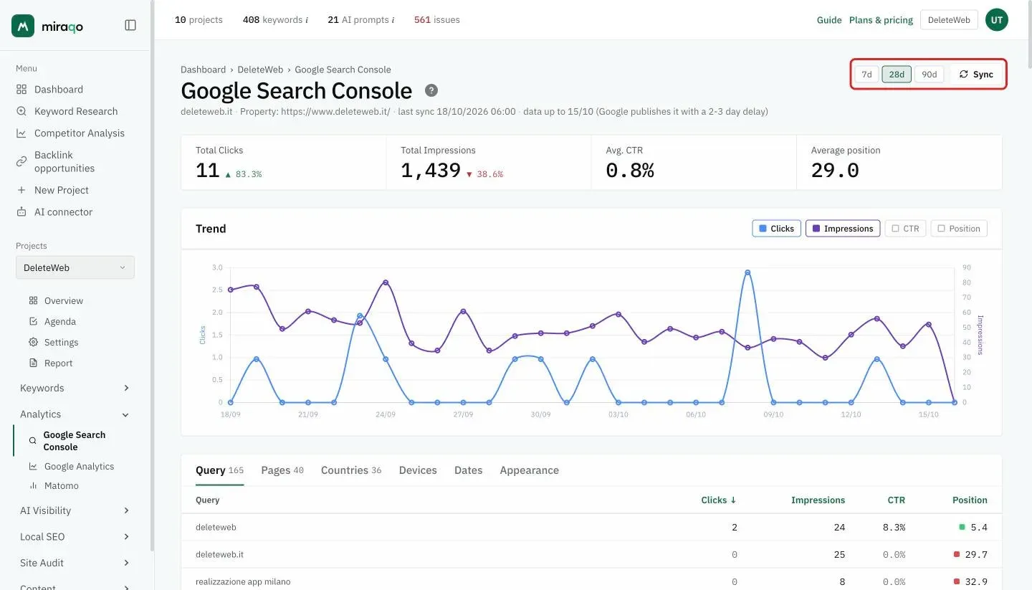Open Plans & pricing link
This screenshot has width=1032, height=590.
pos(881,20)
